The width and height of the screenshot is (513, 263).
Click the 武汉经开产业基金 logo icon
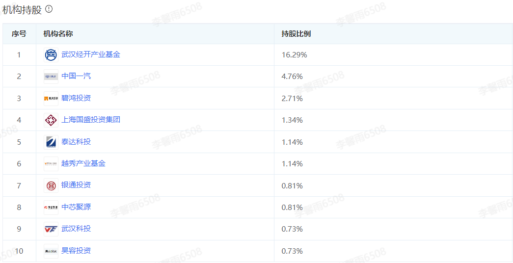click(51, 54)
